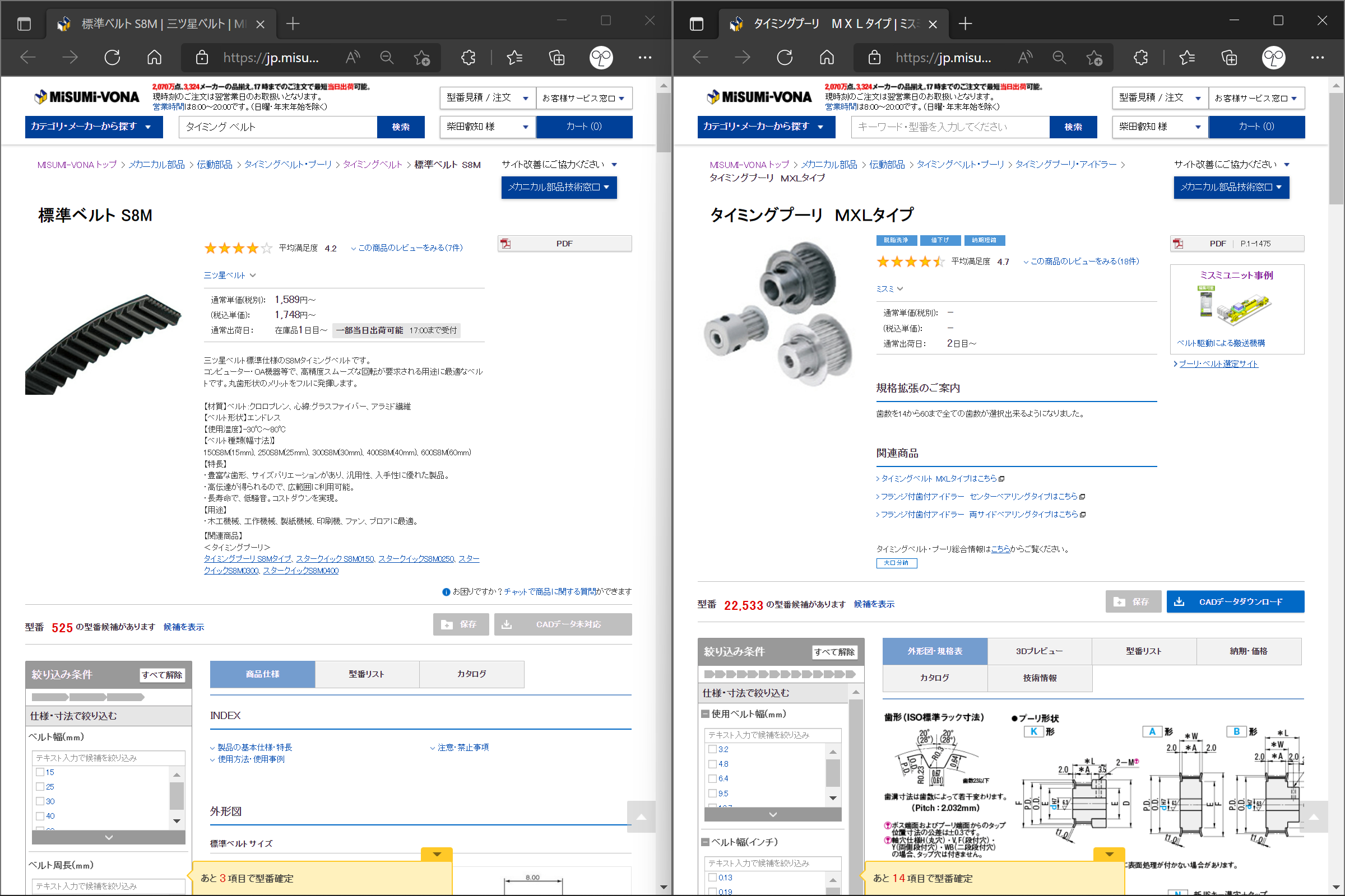This screenshot has height=896, width=1345.
Task: Switch to 3Dプレビュー tab
Action: coord(1039,651)
